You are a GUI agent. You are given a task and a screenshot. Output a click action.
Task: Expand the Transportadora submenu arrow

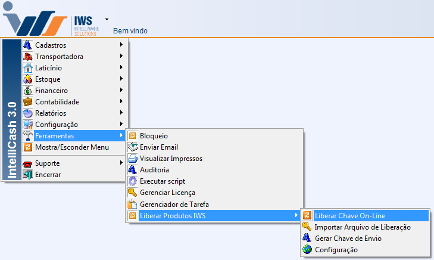pos(121,56)
